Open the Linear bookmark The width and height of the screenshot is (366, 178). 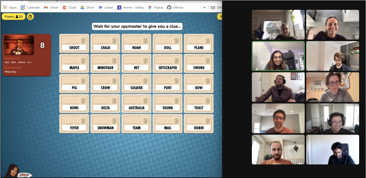coord(106,7)
